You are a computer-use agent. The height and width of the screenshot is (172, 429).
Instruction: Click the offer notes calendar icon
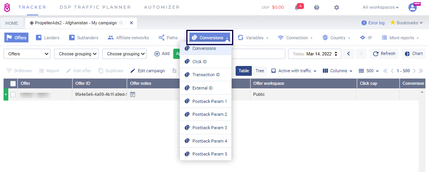[133, 94]
